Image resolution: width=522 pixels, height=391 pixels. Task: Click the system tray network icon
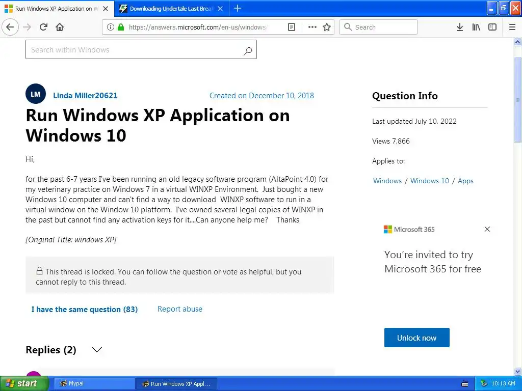click(484, 384)
